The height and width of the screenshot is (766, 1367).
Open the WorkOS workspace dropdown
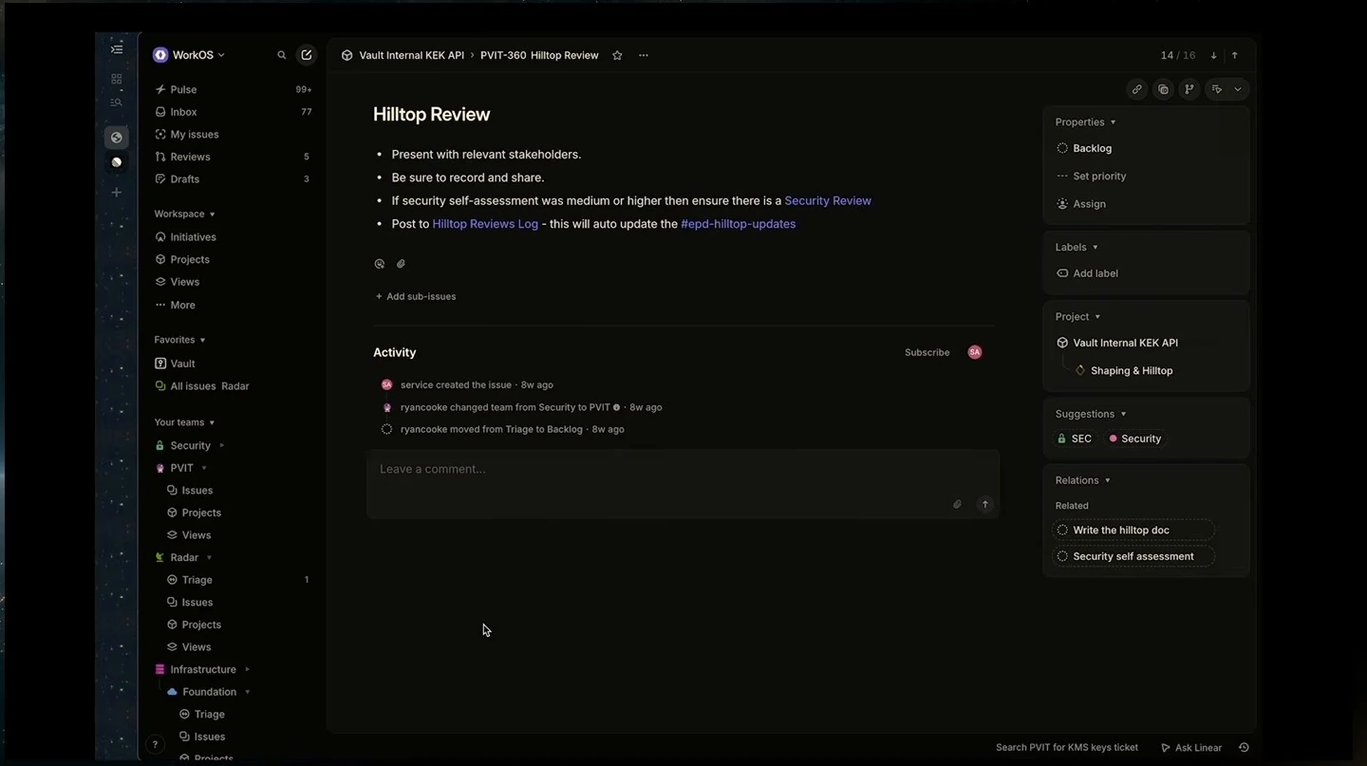(189, 55)
